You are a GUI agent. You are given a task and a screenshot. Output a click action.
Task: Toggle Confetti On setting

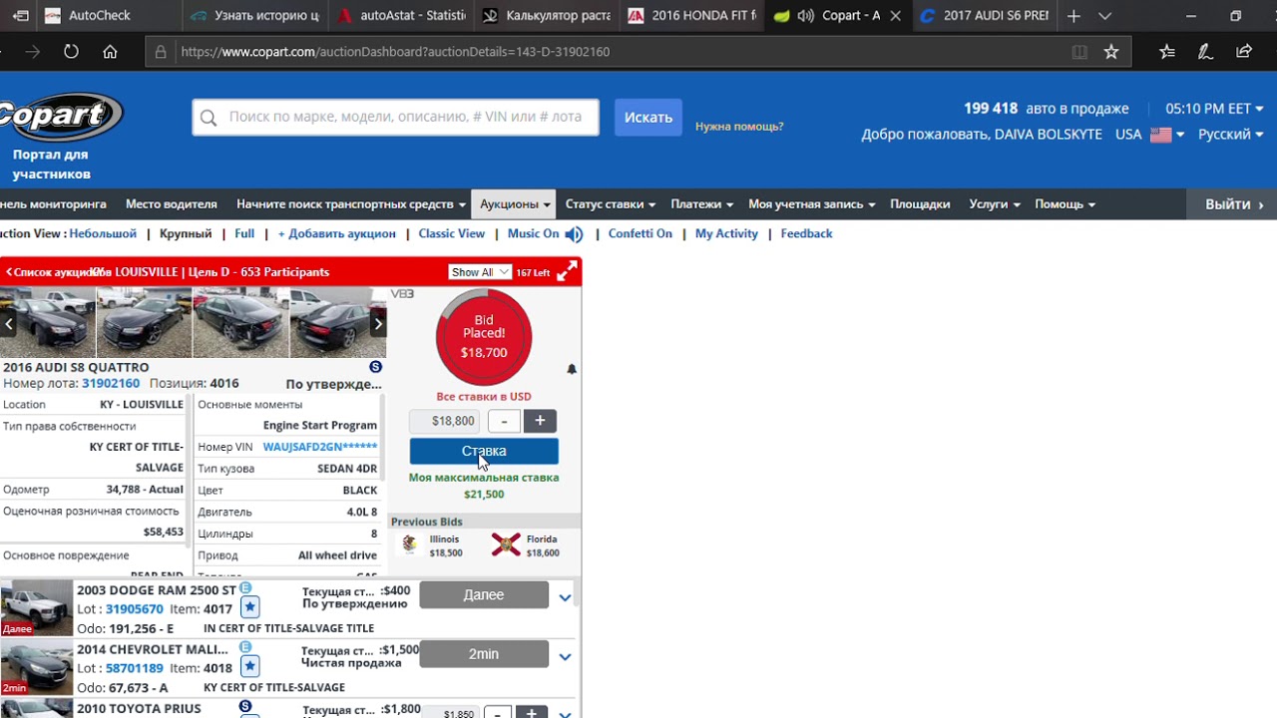(x=640, y=234)
